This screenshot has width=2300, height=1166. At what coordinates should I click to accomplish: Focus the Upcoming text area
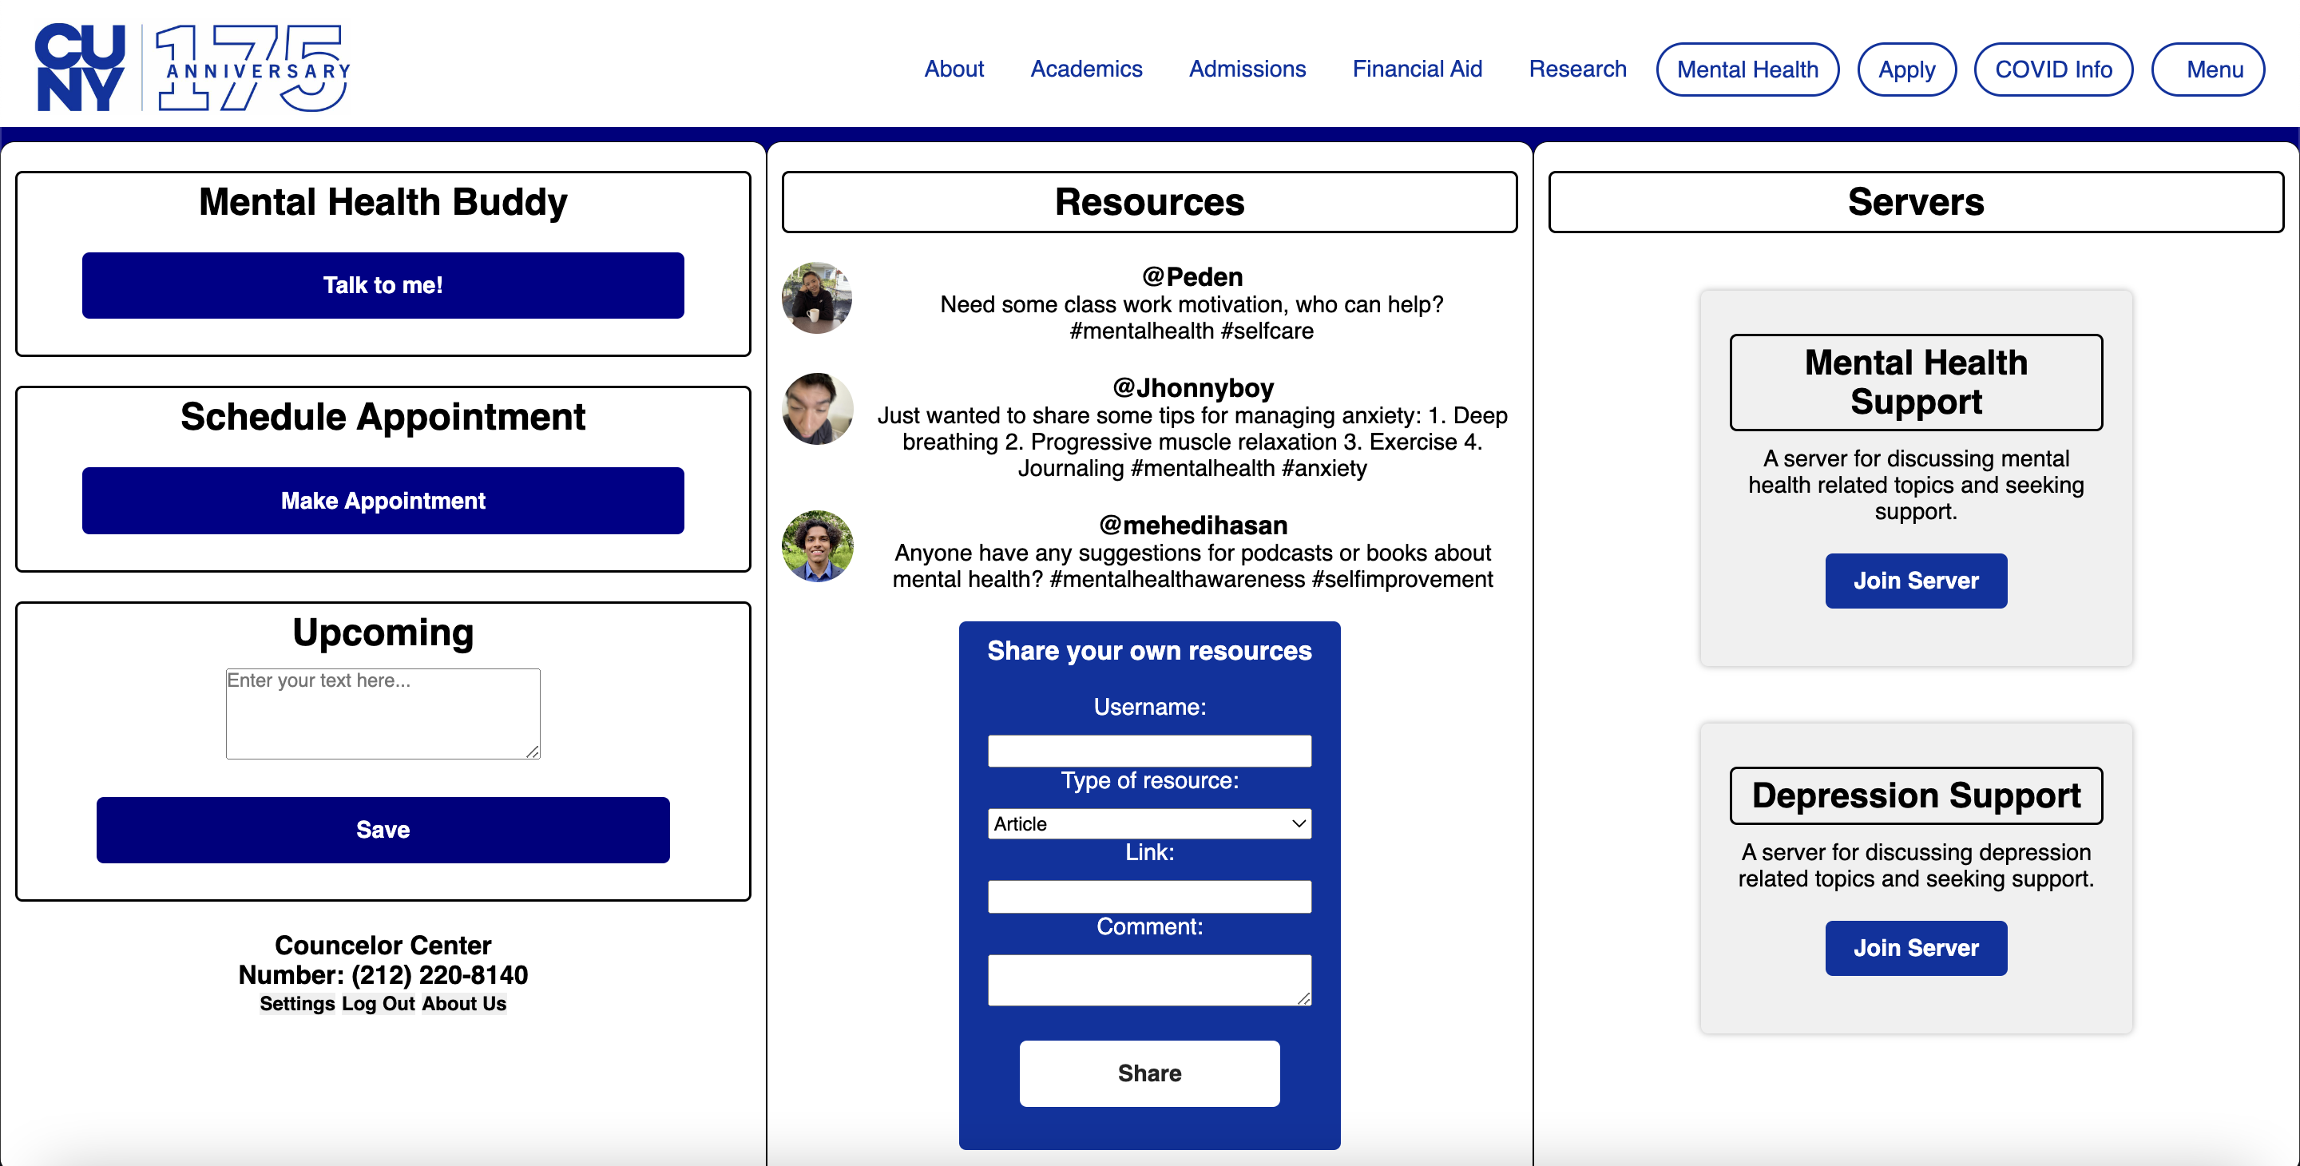383,714
